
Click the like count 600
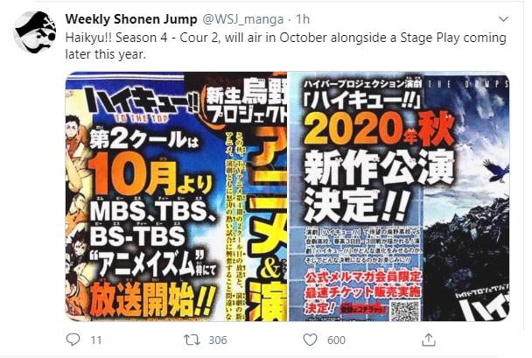click(x=336, y=340)
